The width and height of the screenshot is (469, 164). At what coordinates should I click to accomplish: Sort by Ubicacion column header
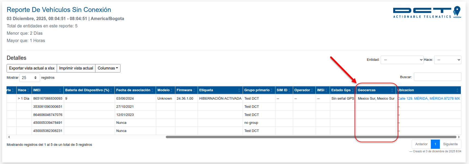tap(428, 90)
